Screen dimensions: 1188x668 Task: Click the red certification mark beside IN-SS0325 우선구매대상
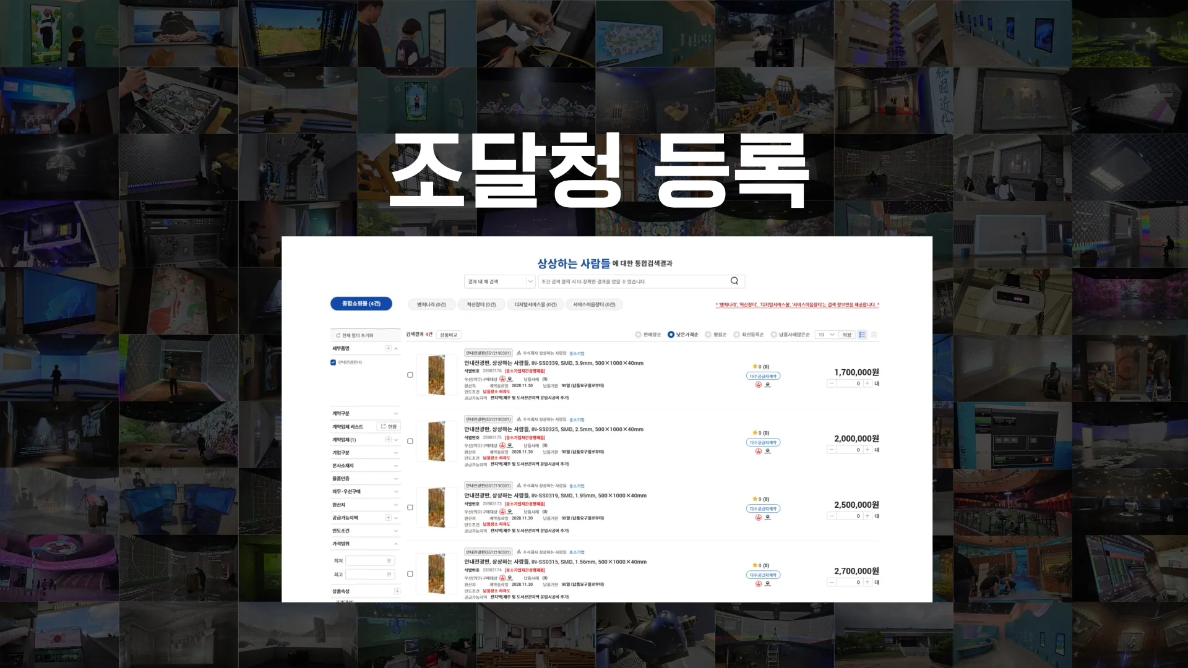point(502,445)
